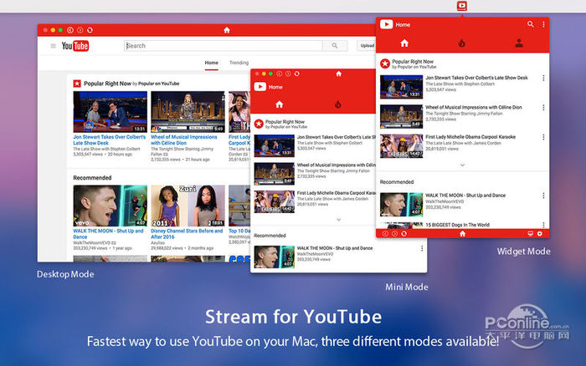Image resolution: width=586 pixels, height=366 pixels.
Task: Click the Search field in Desktop Mode
Action: click(x=224, y=45)
